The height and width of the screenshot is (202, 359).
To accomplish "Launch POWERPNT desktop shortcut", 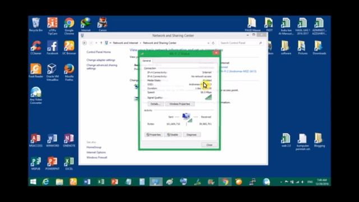I will point(52,163).
